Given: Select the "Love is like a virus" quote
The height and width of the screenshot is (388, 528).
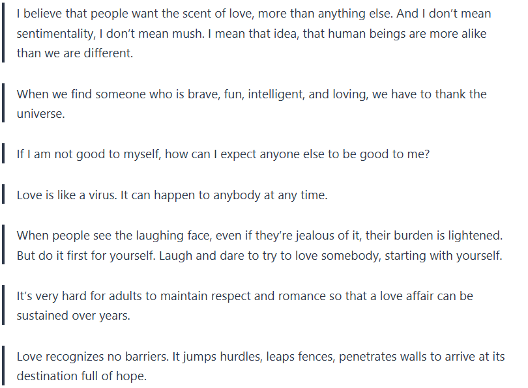Looking at the screenshot, I should click(172, 195).
